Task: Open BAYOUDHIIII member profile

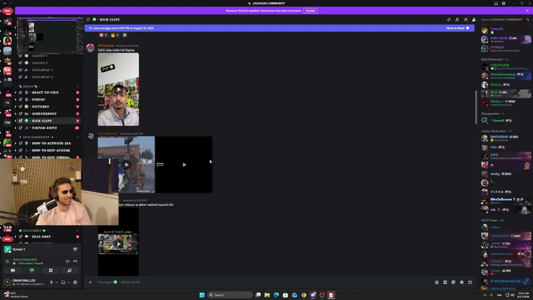Action: [506, 138]
